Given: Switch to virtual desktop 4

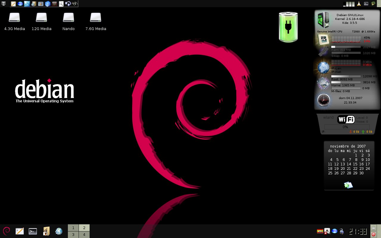Looking at the screenshot, I should (x=84, y=234).
